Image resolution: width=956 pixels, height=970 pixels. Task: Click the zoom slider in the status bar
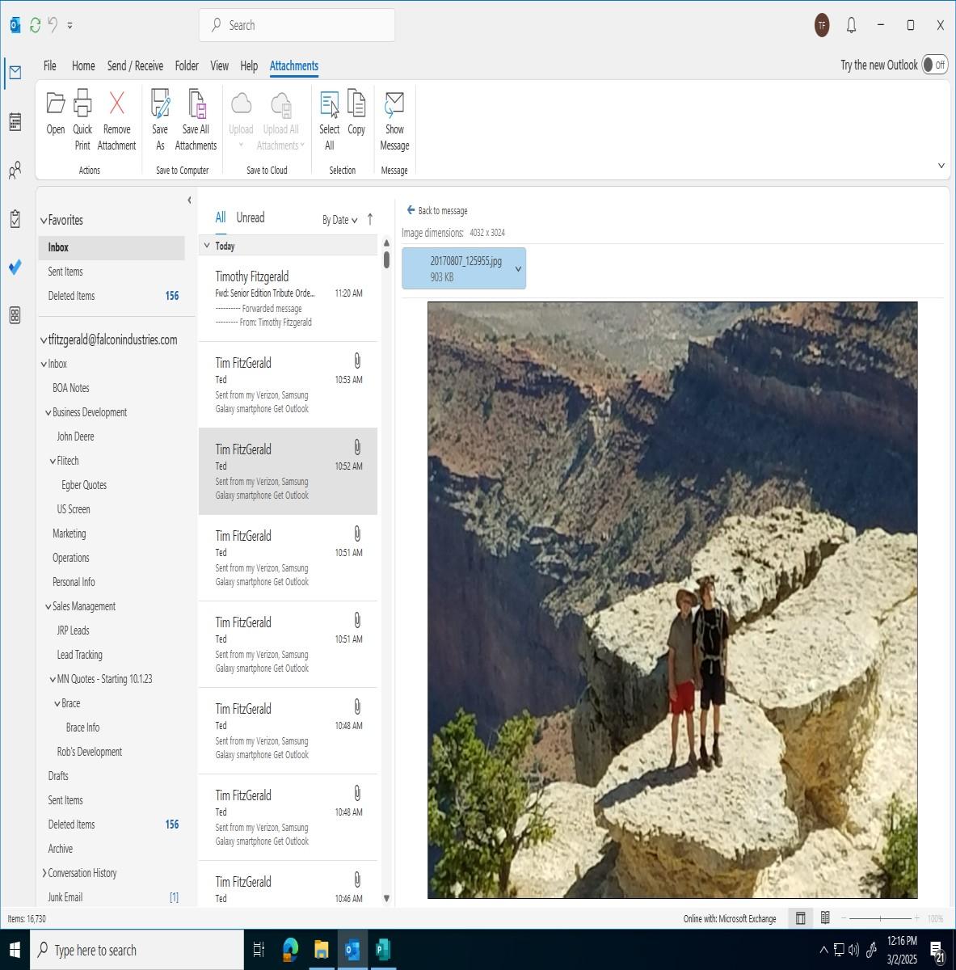coord(880,918)
